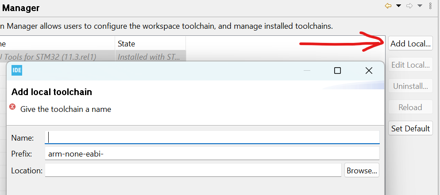Click Browse... to choose toolchain location
This screenshot has height=195, width=440.
pos(362,170)
